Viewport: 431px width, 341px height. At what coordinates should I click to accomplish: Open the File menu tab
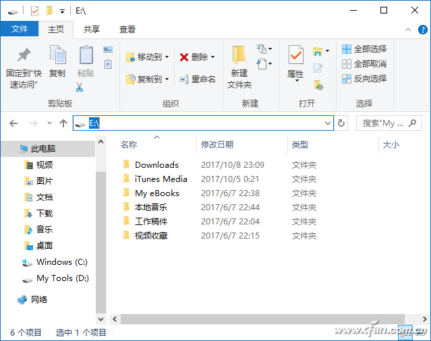click(20, 29)
